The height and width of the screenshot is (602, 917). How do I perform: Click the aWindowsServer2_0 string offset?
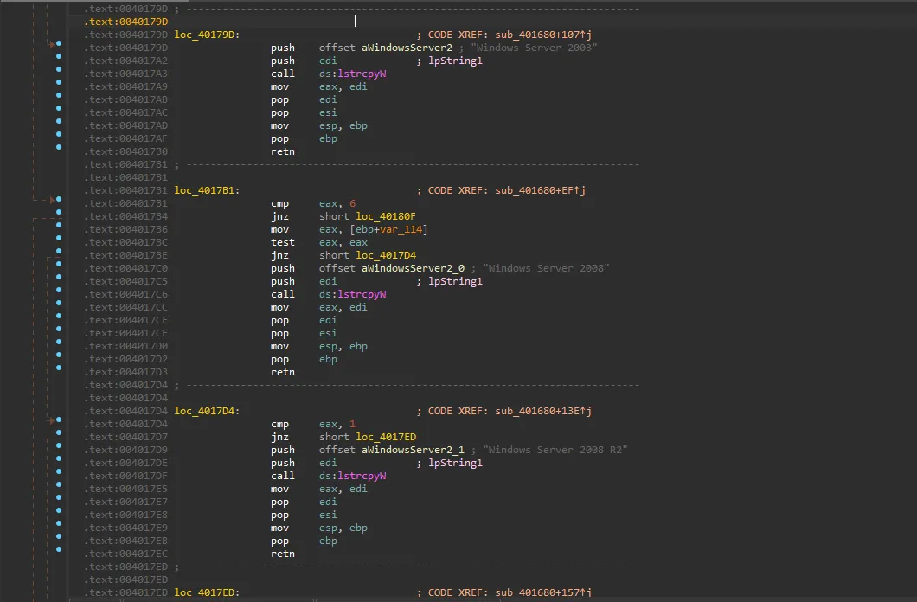click(414, 268)
